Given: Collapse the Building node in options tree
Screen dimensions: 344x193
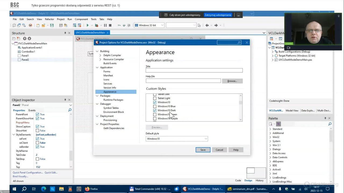Looking at the screenshot, I should coord(97,51).
